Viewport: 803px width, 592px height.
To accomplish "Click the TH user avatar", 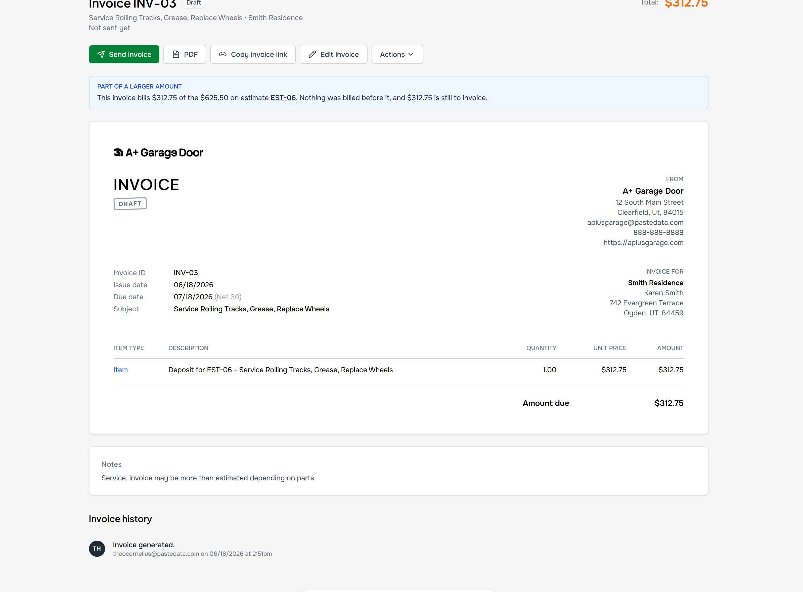I will [x=97, y=549].
